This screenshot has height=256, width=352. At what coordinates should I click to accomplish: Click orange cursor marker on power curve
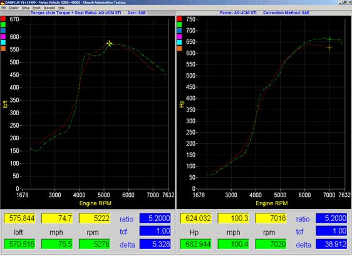[329, 48]
